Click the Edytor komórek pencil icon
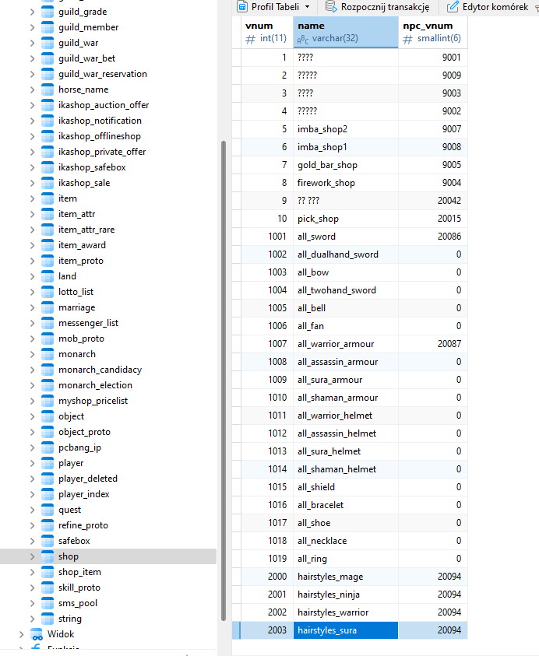The image size is (539, 656). tap(453, 7)
